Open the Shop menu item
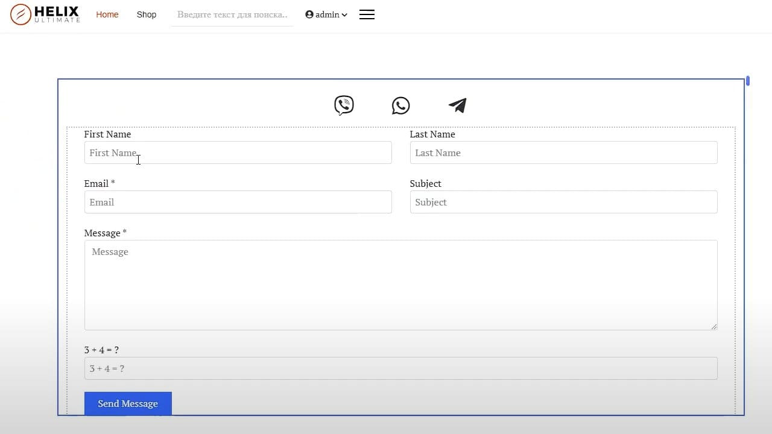 point(147,14)
